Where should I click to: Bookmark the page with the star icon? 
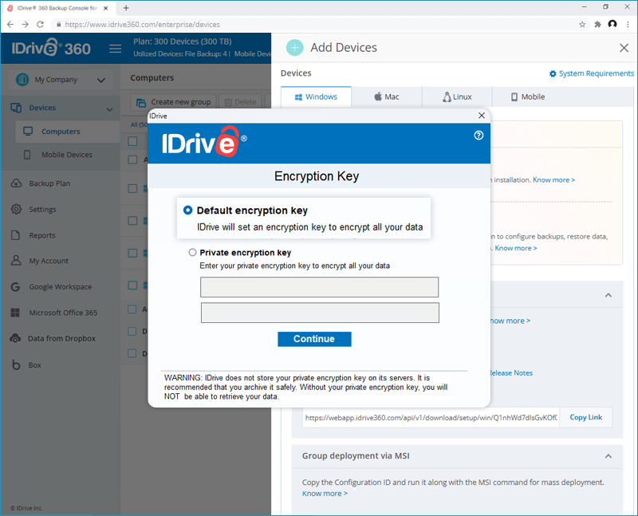pos(582,25)
